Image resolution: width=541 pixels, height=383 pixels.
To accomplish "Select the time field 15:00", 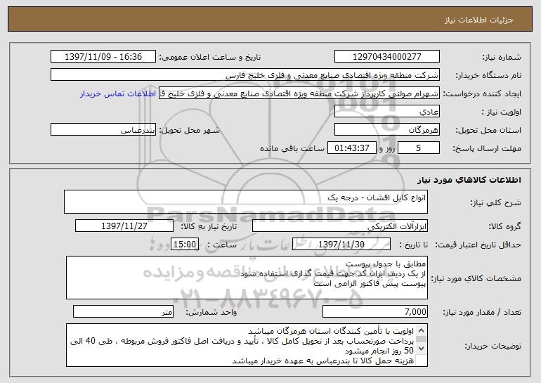I will pyautogui.click(x=185, y=245).
